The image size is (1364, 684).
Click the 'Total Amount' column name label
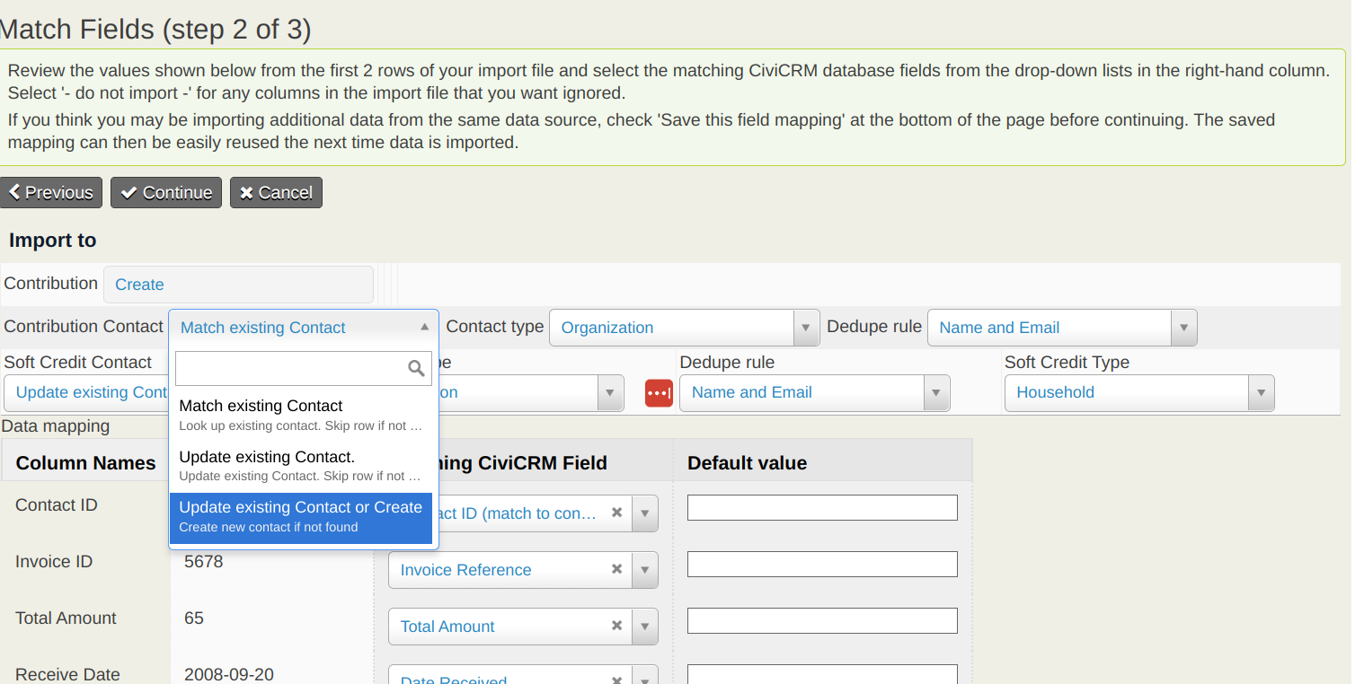click(x=66, y=618)
